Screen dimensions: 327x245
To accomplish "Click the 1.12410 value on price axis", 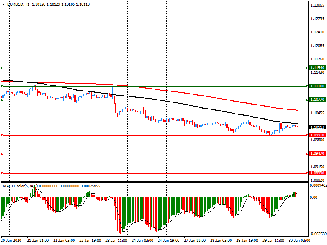I will [x=318, y=32].
